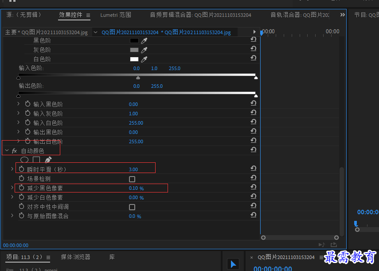Reset the 输入黑色阶 value

pyautogui.click(x=253, y=103)
